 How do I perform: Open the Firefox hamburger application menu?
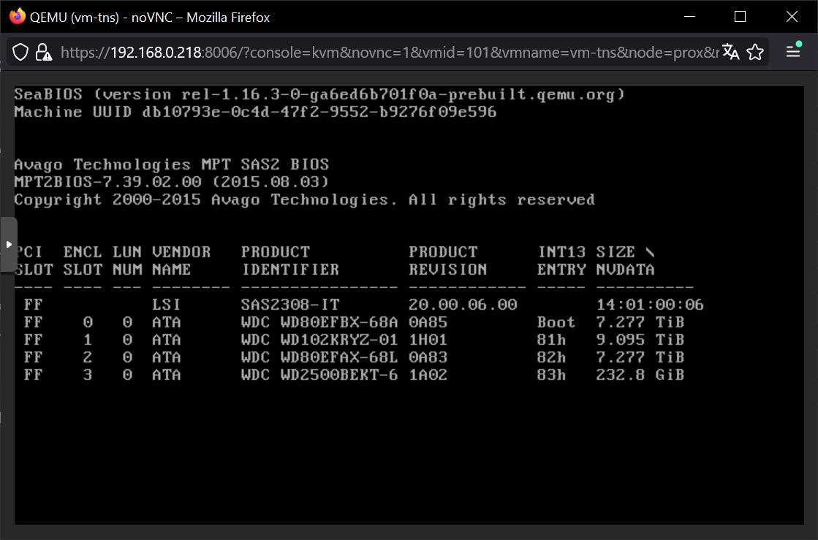(793, 52)
